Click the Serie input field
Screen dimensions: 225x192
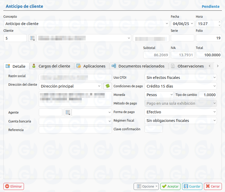182,38
